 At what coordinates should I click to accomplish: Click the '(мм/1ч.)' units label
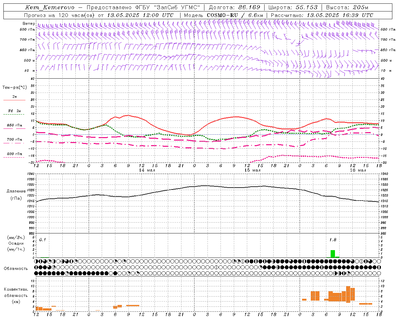pos(16,249)
